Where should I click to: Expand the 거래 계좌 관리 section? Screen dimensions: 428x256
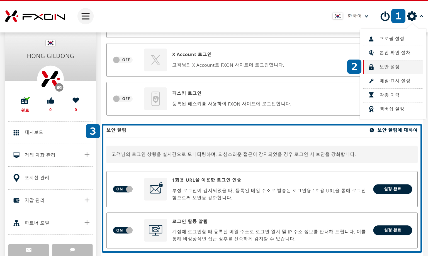(x=87, y=155)
